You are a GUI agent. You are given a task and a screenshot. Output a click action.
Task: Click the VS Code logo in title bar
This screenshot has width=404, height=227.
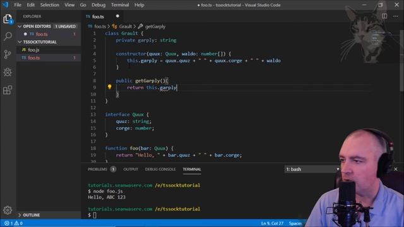6,4
